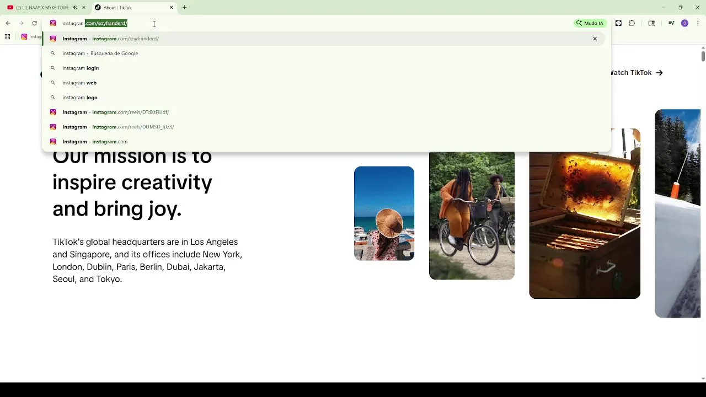Viewport: 706px width, 397px height.
Task: Open the Chrome three-dot menu
Action: click(698, 23)
